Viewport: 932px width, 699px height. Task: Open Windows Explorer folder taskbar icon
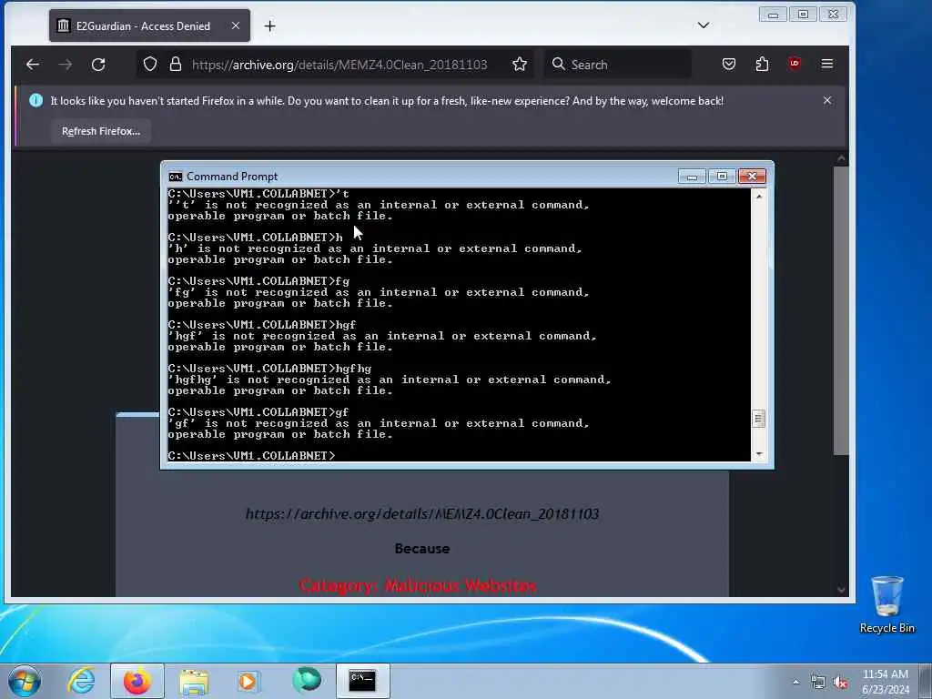pyautogui.click(x=194, y=681)
